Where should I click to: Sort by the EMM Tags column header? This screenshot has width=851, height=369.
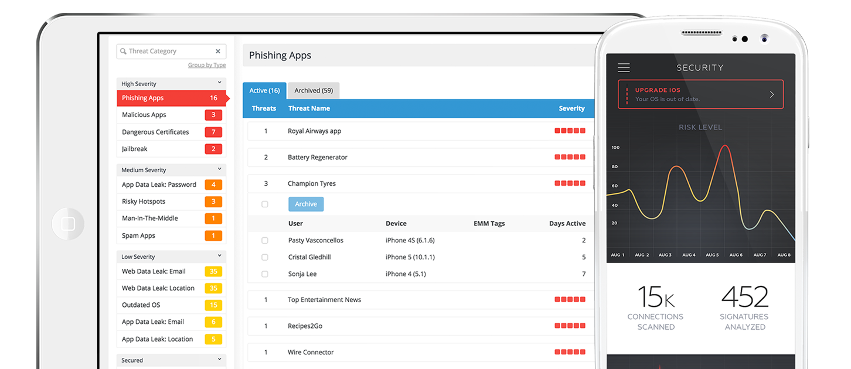[489, 224]
